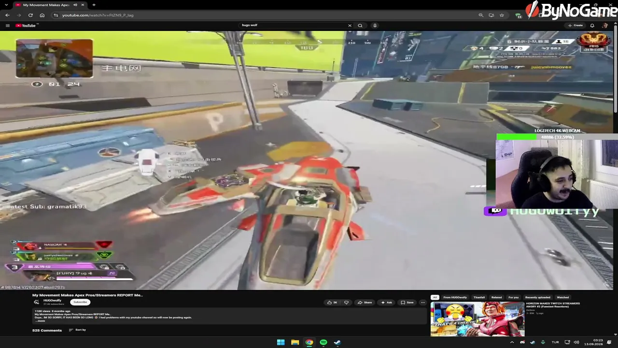Open the install/cast icon in address bar

point(492,15)
